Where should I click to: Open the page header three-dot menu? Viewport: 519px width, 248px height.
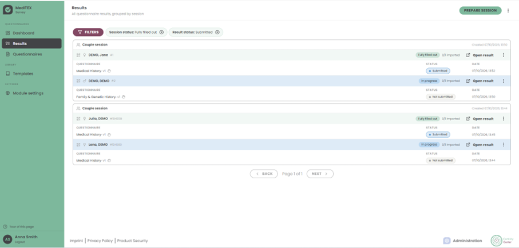click(508, 11)
